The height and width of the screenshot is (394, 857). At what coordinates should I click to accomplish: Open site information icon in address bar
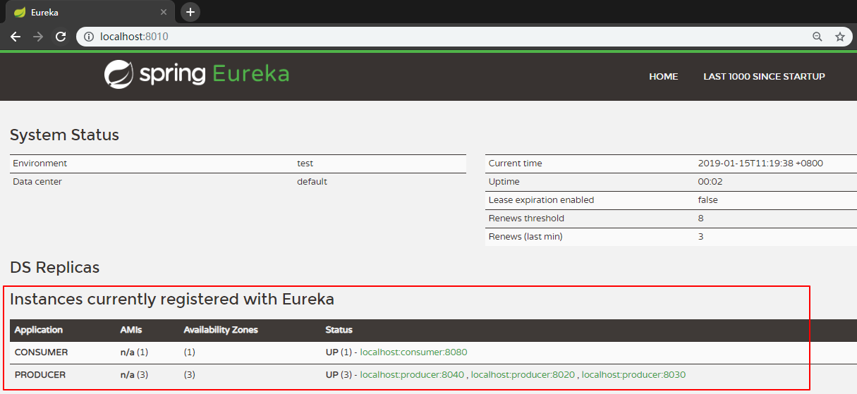pyautogui.click(x=89, y=37)
